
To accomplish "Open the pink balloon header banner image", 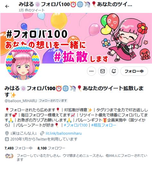I will (76, 38).
